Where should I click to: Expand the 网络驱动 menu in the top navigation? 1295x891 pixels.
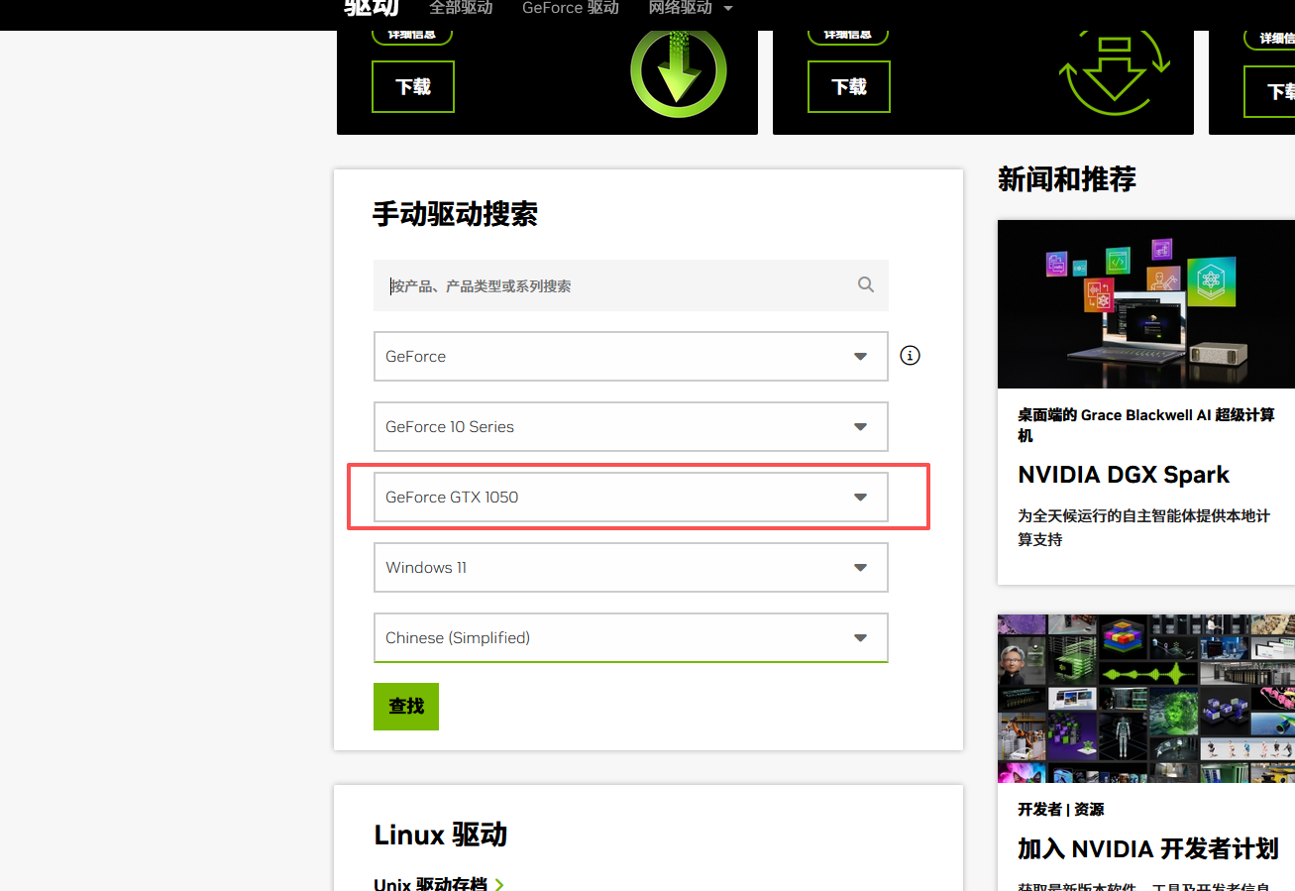[691, 8]
